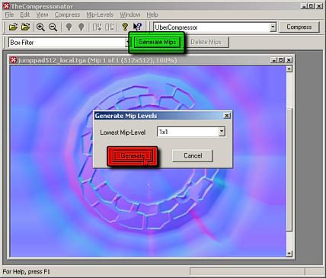Open the Help menu

click(152, 14)
